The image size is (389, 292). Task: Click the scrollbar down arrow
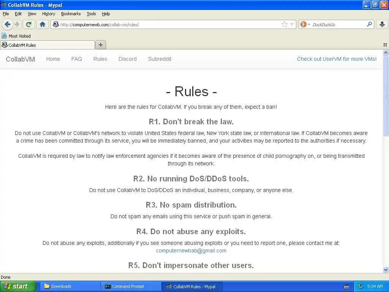[386, 270]
